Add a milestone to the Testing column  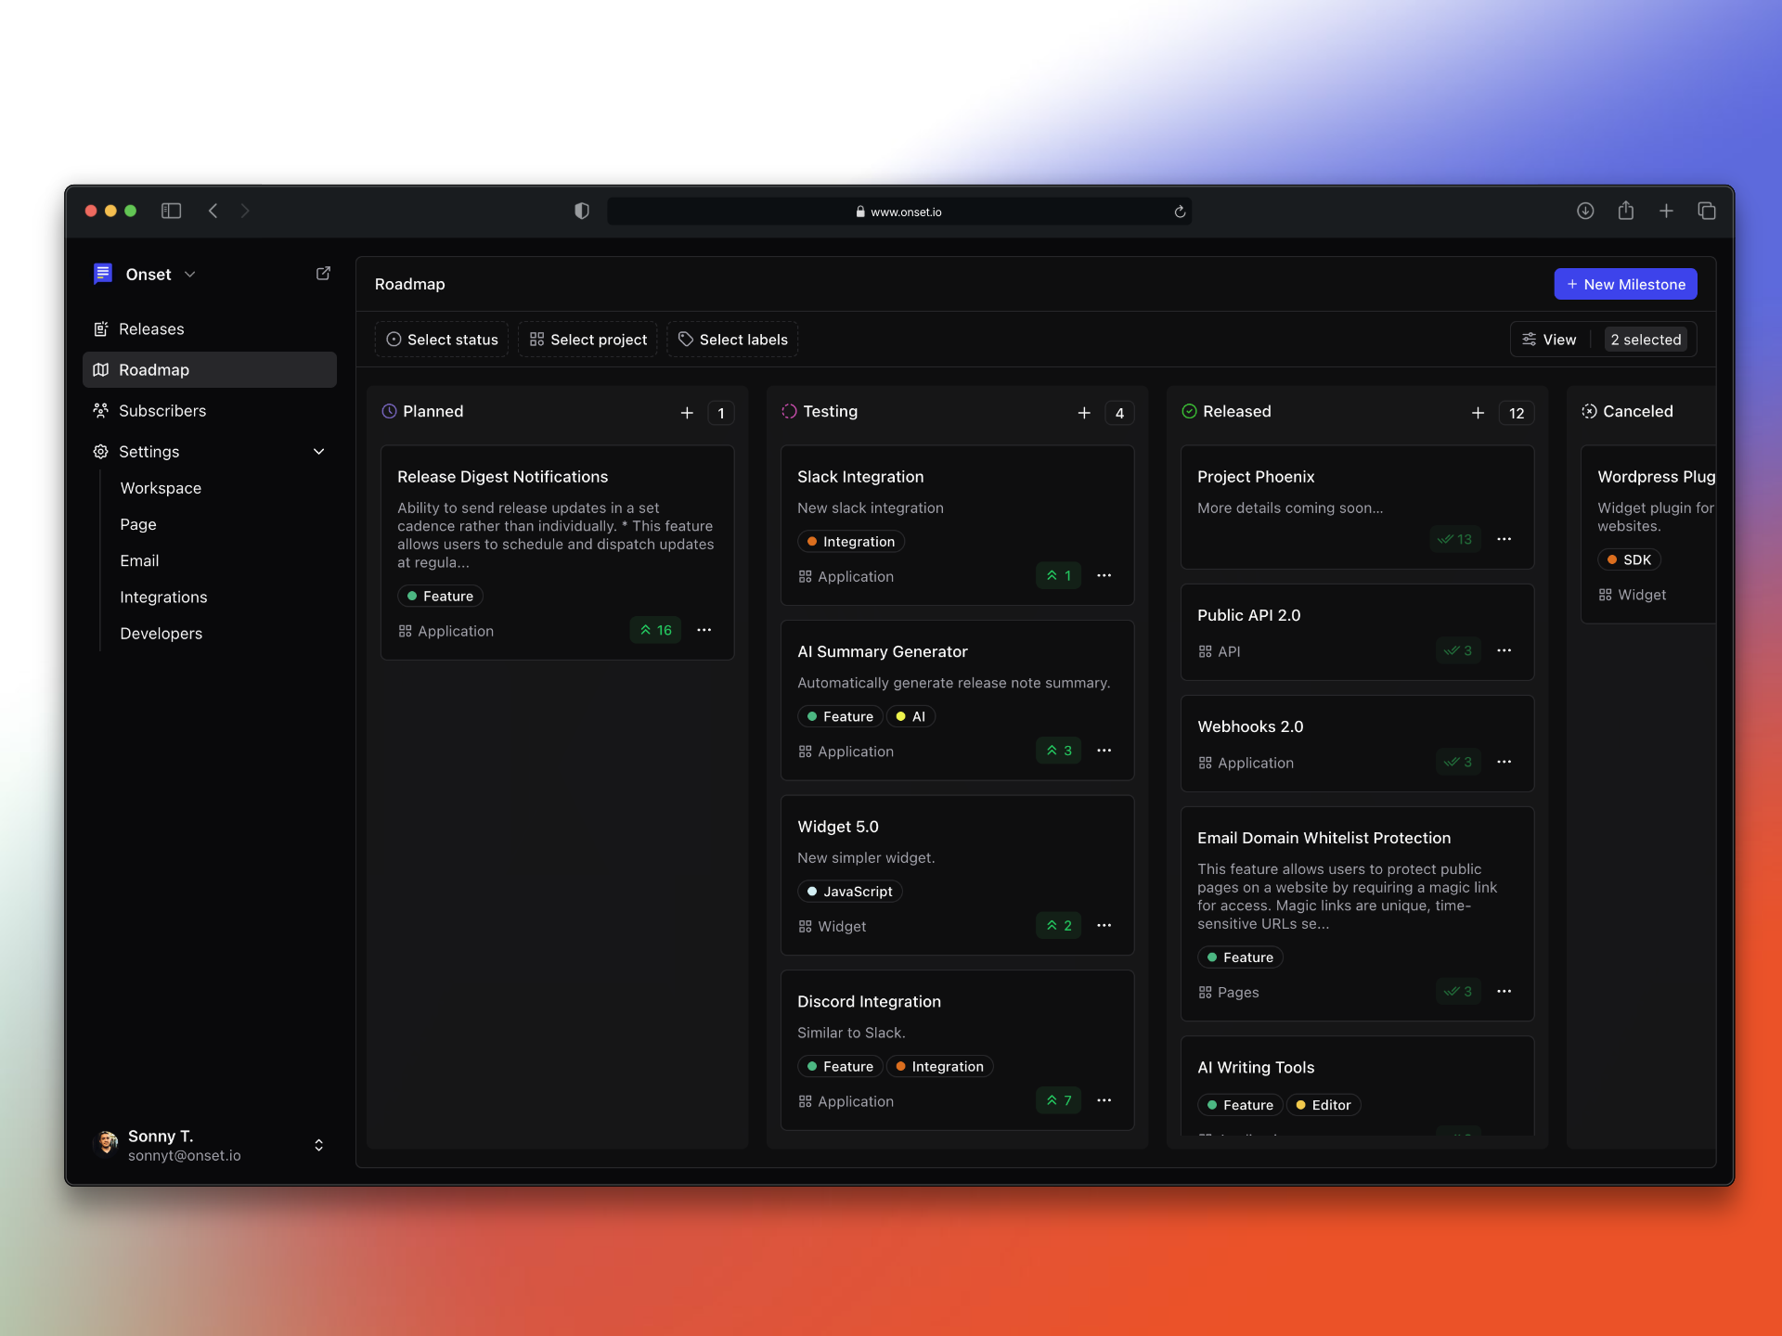(1084, 413)
